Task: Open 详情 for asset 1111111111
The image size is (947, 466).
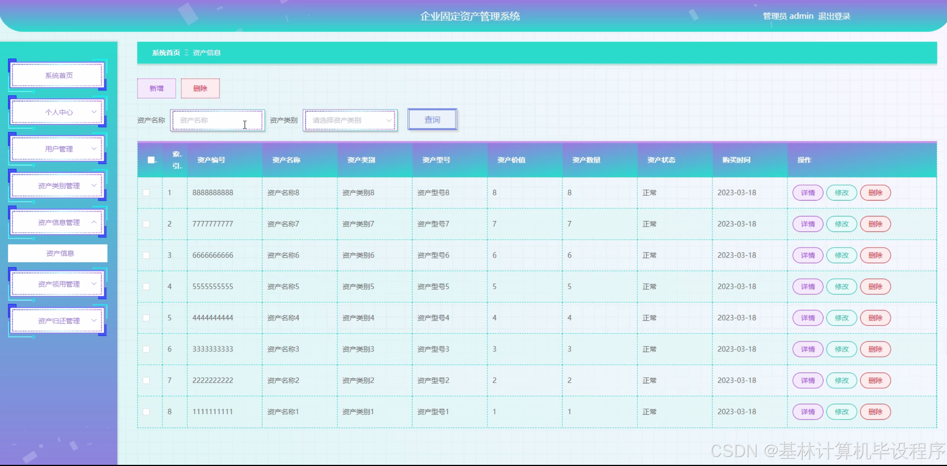Action: point(807,412)
